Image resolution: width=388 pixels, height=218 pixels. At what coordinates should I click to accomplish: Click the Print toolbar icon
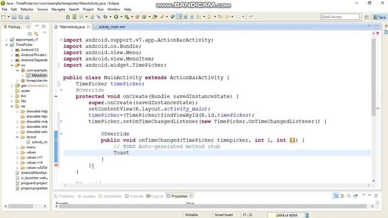(27, 17)
